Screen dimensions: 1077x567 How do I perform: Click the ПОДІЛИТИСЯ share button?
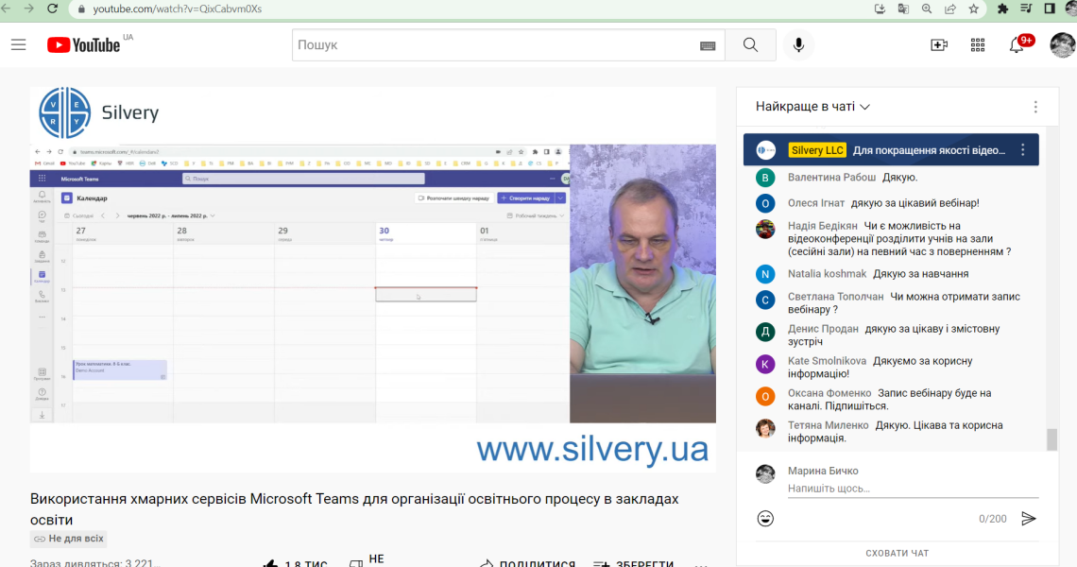527,563
